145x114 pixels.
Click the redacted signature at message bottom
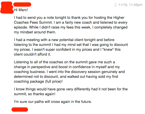click(x=20, y=109)
